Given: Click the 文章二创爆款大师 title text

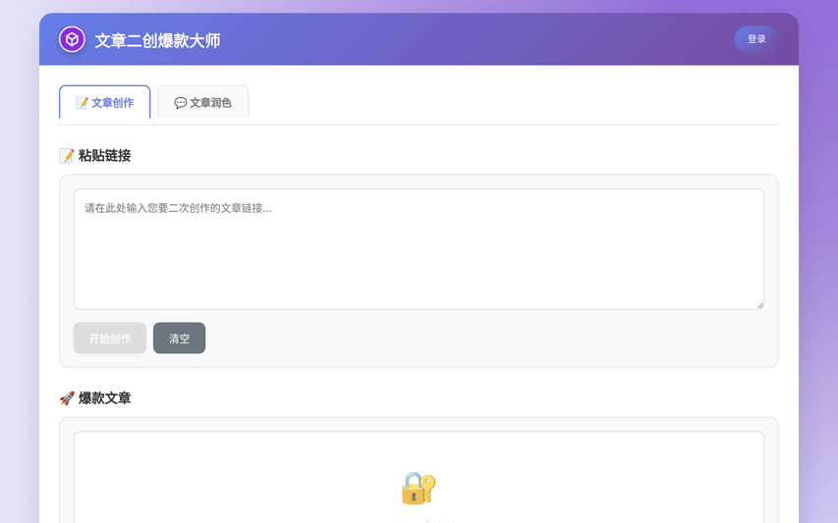Looking at the screenshot, I should pos(157,40).
